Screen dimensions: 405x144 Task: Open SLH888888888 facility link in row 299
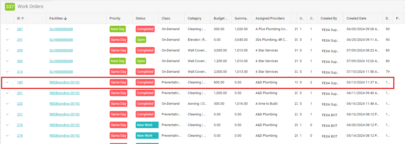(x=61, y=50)
